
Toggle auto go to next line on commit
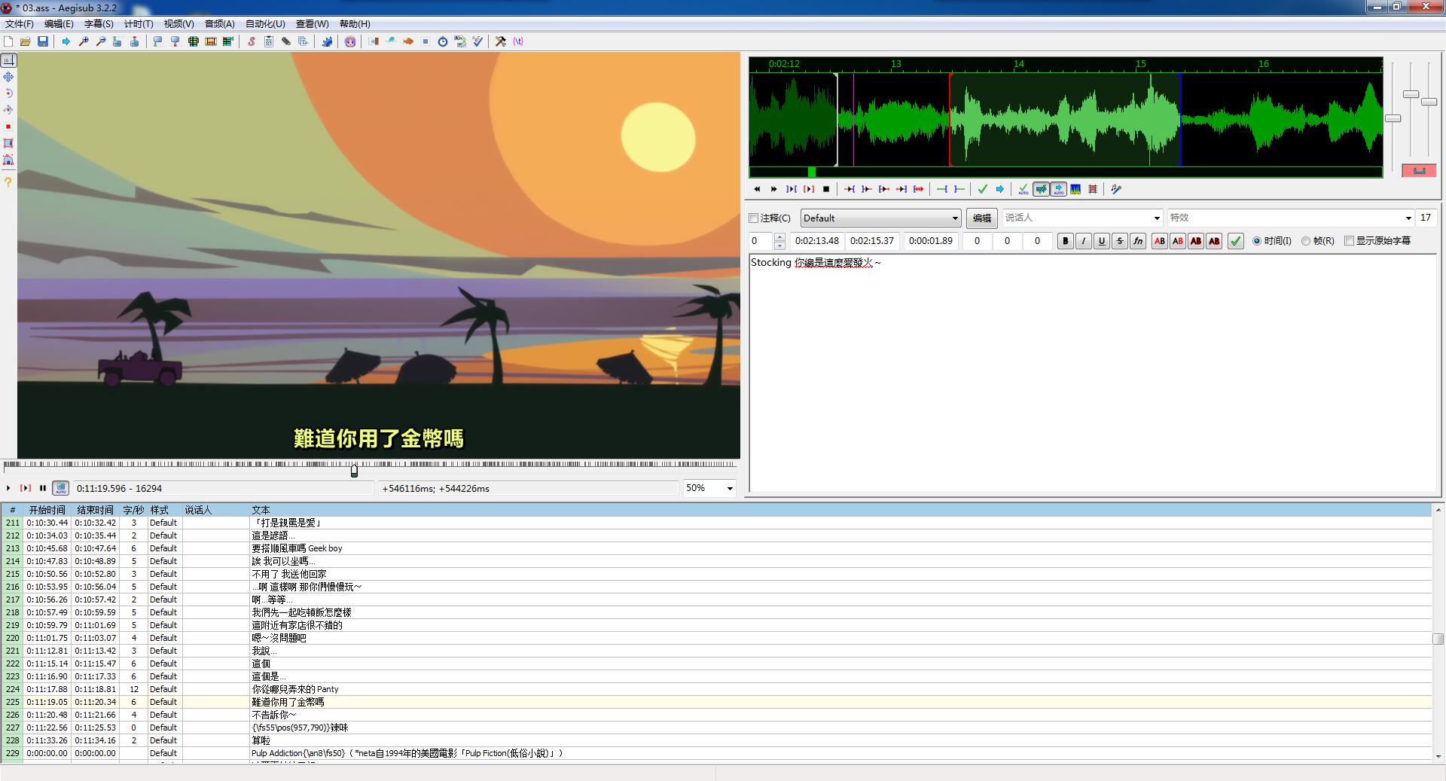1041,189
